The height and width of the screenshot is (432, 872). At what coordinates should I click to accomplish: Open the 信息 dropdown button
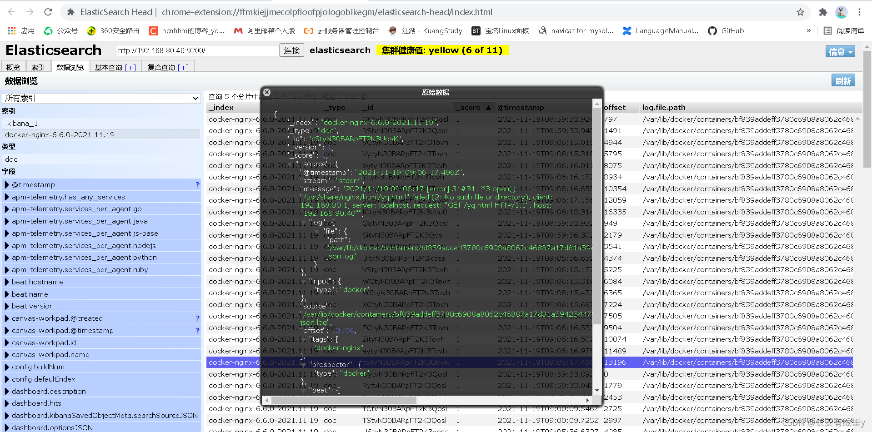point(840,51)
